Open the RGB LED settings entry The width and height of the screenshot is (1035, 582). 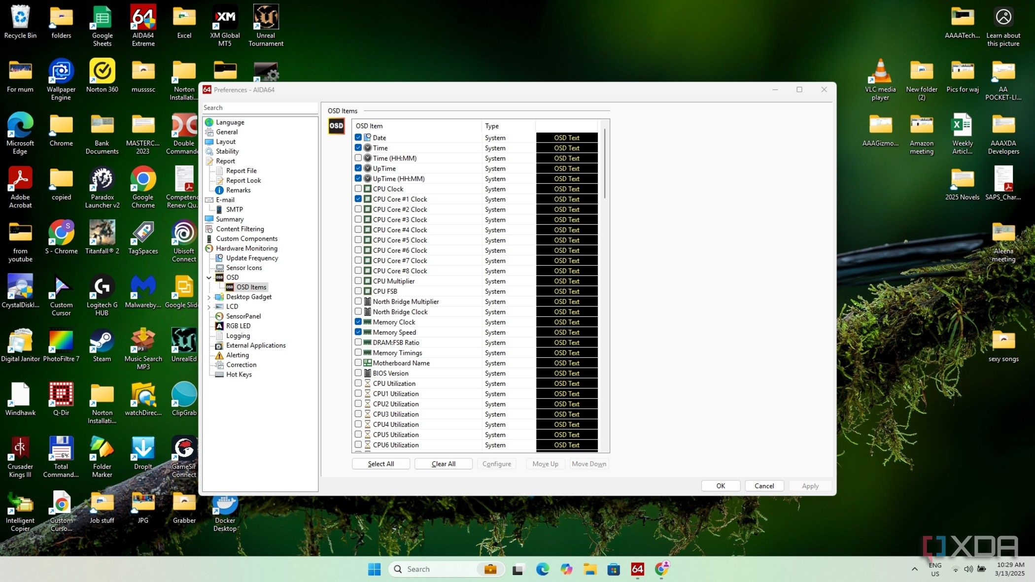[238, 326]
